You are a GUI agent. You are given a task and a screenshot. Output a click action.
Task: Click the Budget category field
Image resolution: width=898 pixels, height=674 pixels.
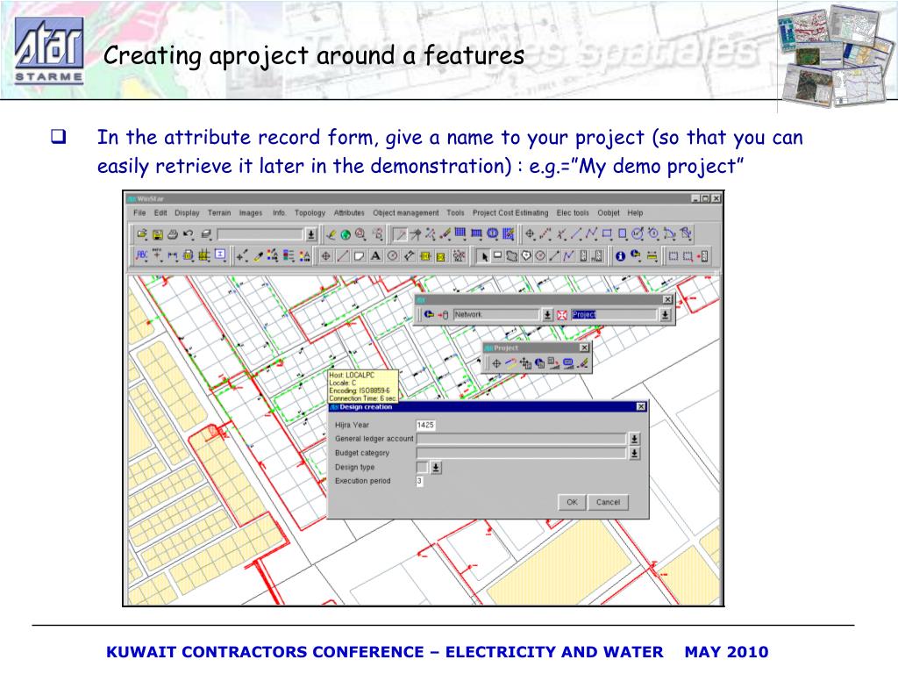tap(521, 454)
